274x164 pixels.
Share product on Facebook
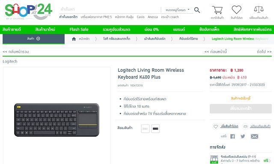coord(232,136)
